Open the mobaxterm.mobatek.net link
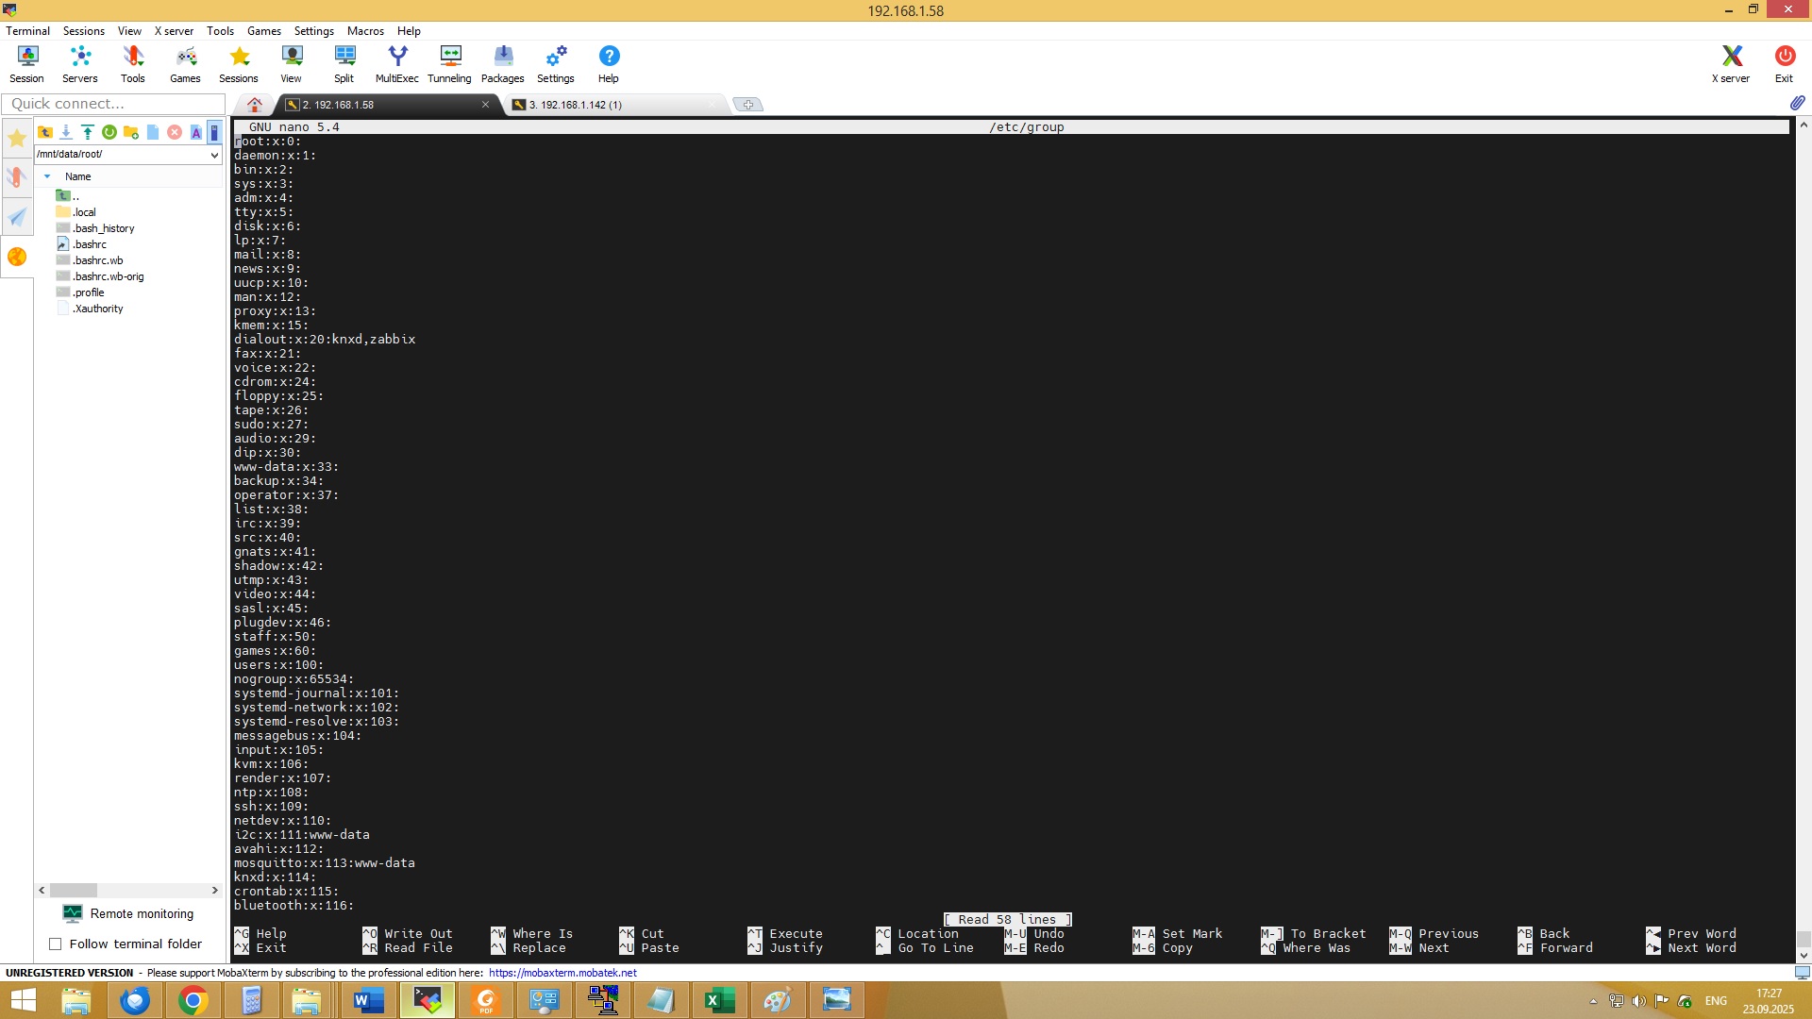This screenshot has width=1812, height=1019. click(x=562, y=973)
